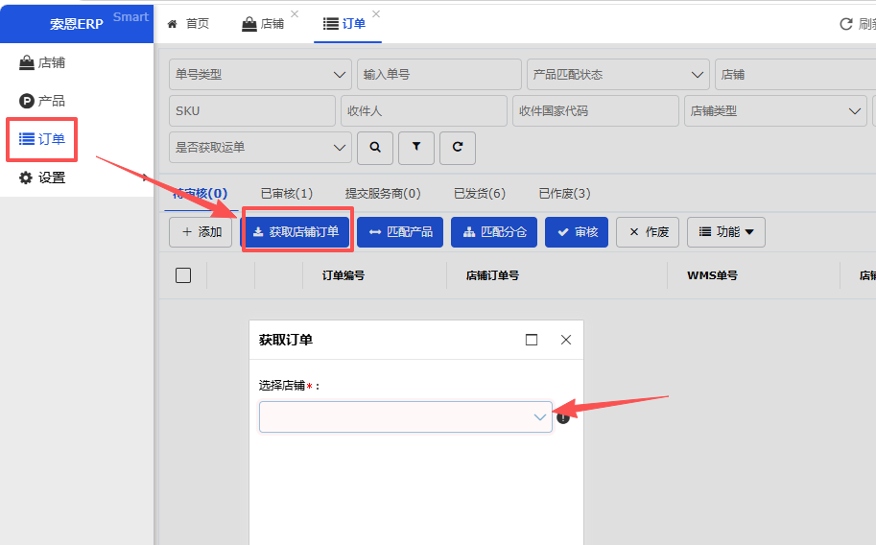
Task: Close the 订单 tab
Action: (x=376, y=14)
